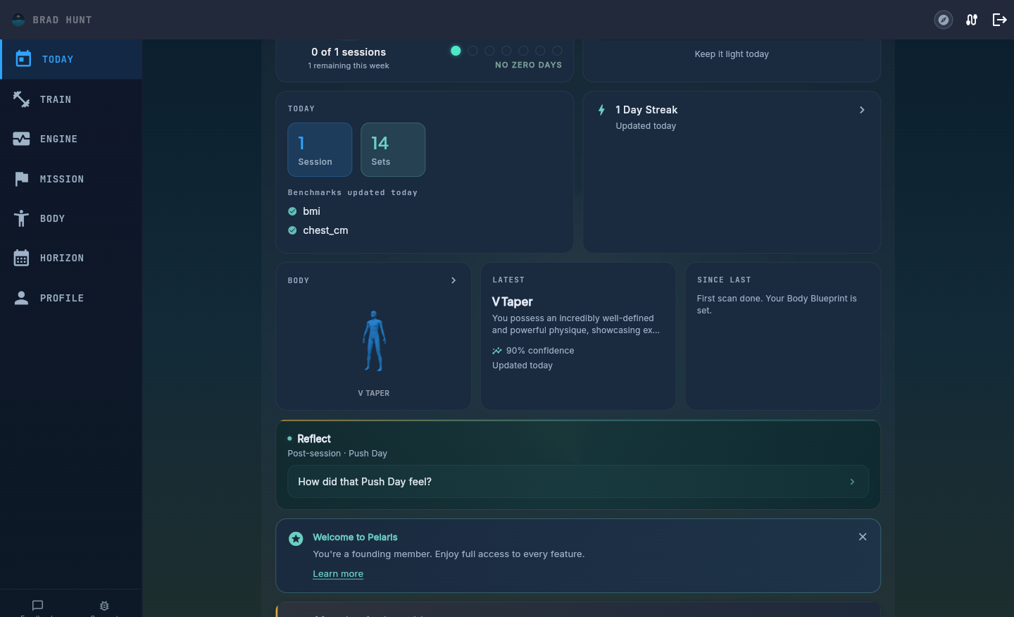1014x617 pixels.
Task: Dismiss the Welcome to Pelaris banner
Action: click(x=863, y=537)
